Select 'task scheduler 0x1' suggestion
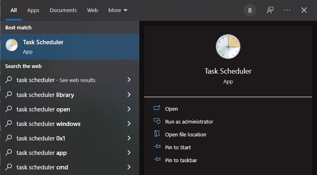 click(x=70, y=138)
